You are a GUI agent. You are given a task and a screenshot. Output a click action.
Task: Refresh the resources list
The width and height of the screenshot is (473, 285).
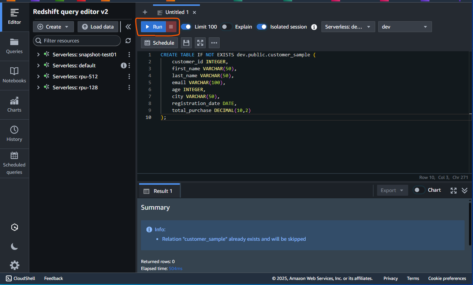[128, 41]
